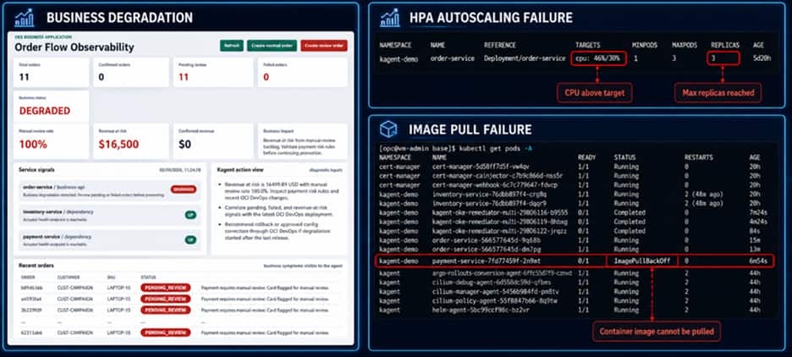The image size is (792, 357).
Task: Click the Total orders card showing 11
Action: (x=52, y=72)
